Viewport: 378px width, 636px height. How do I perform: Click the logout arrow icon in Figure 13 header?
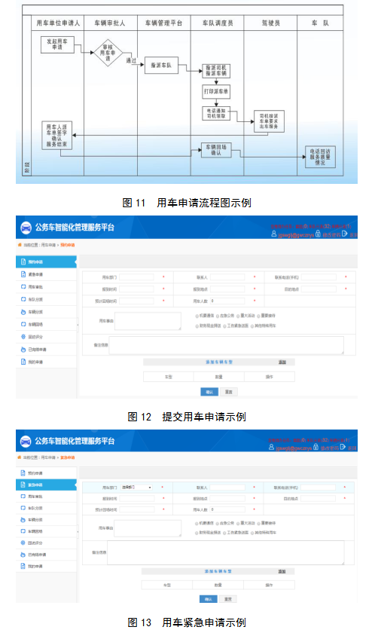coord(343,447)
